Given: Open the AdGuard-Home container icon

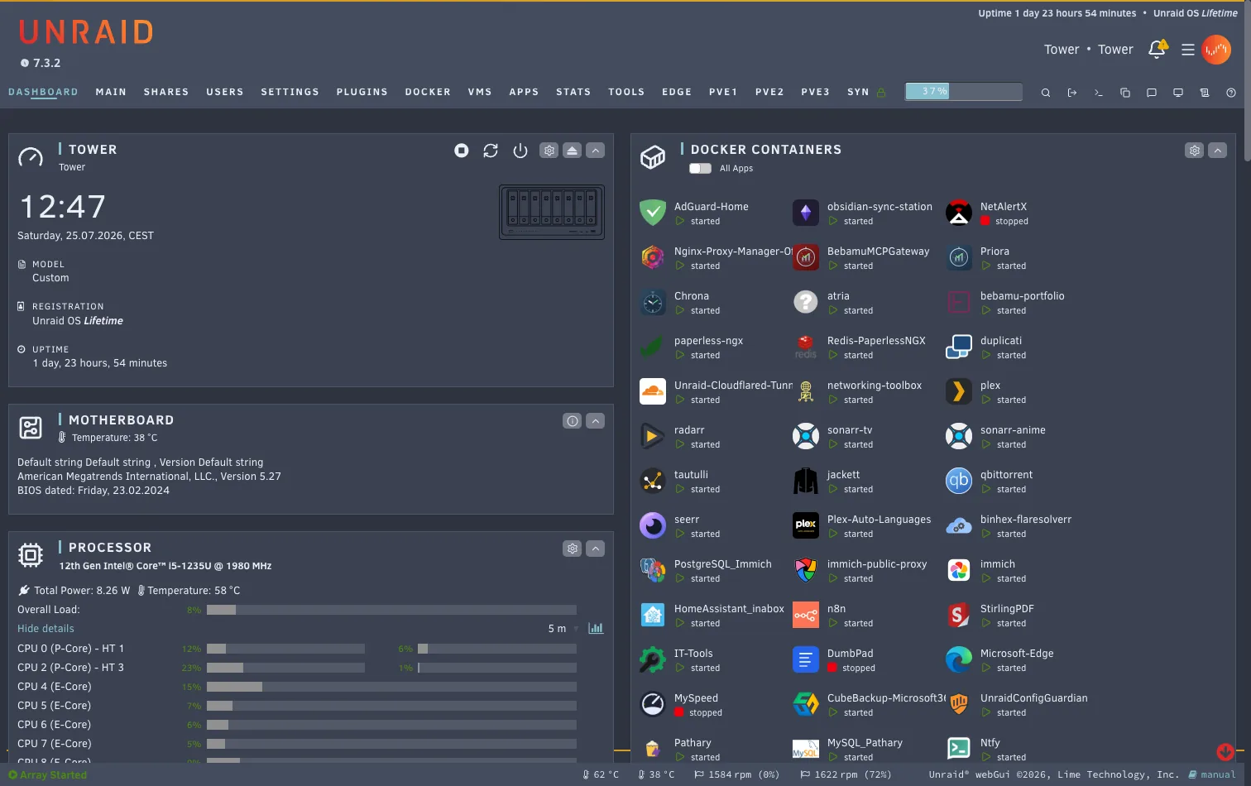Looking at the screenshot, I should click(653, 213).
